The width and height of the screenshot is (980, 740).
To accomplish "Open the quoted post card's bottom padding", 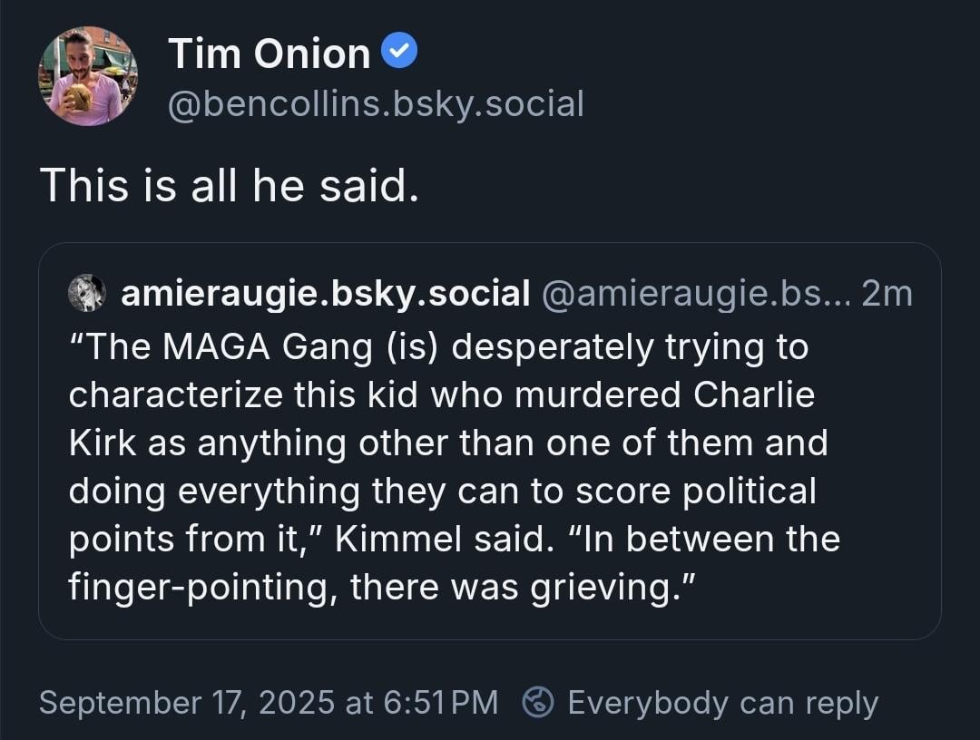I will 489,623.
